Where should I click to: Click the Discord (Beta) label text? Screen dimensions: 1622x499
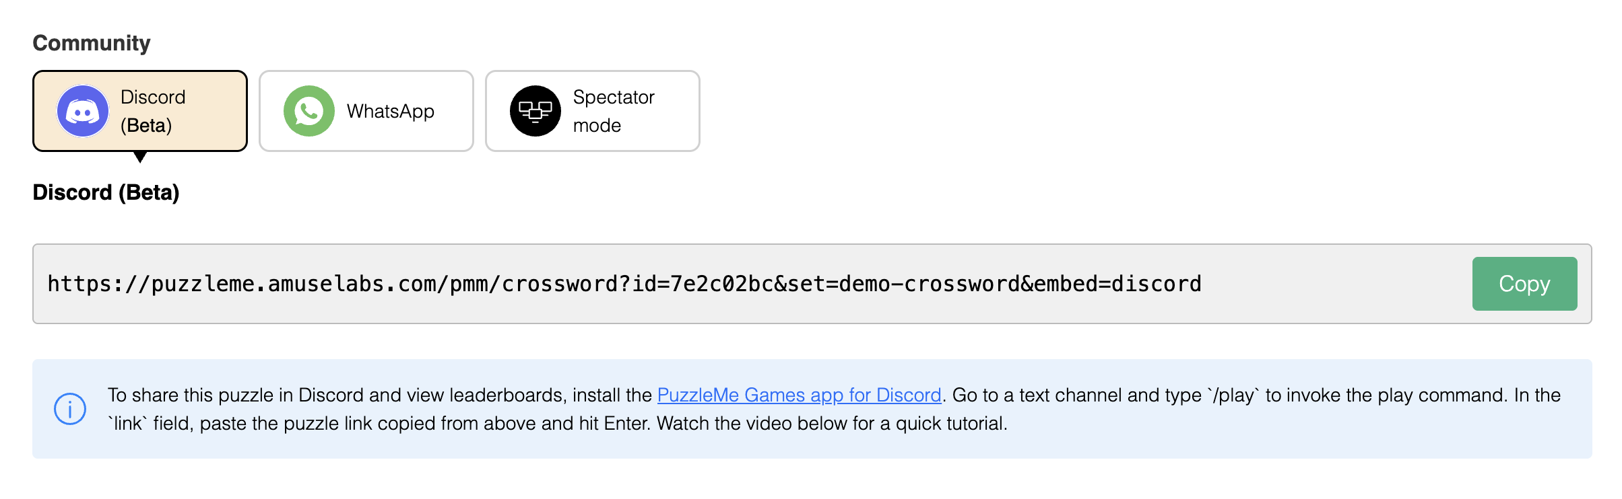point(153,111)
